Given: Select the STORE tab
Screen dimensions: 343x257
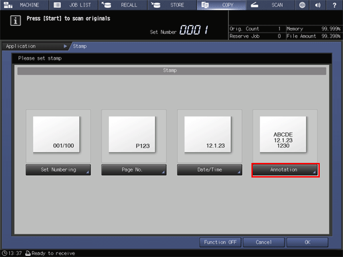Looking at the screenshot, I should coord(172,5).
